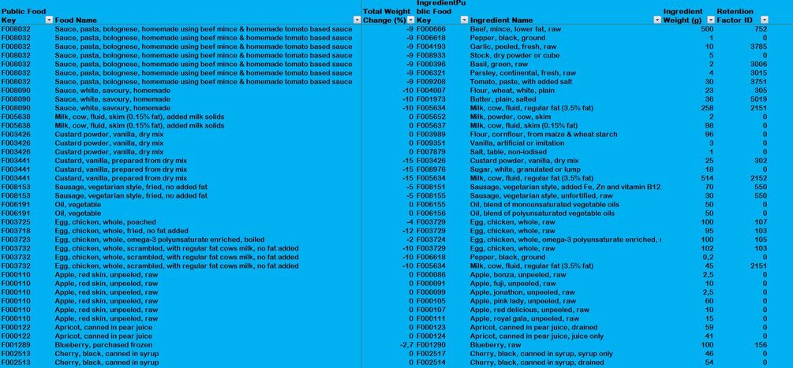Viewport: 793px width, 368px height.
Task: Select food name 'Egg, chicken, whole, omega-3 polyunsaturate enriched, boiled'
Action: (x=159, y=240)
